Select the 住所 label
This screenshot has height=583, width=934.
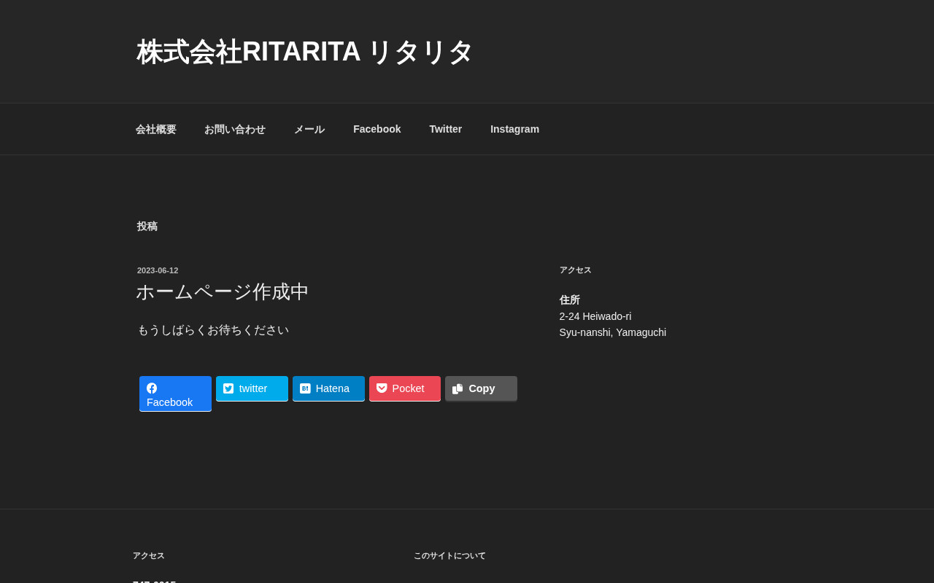click(x=570, y=300)
